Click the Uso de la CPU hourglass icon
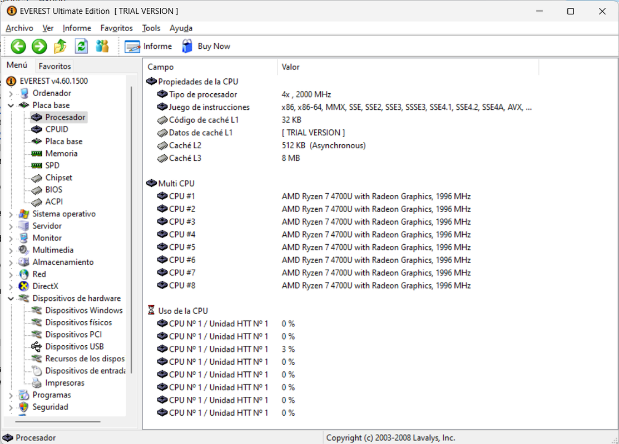 point(151,310)
